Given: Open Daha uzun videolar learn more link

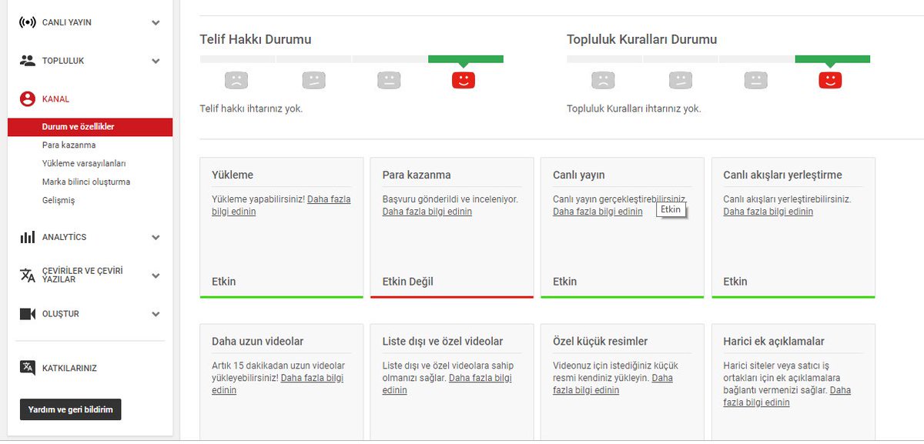Looking at the screenshot, I should click(278, 384).
